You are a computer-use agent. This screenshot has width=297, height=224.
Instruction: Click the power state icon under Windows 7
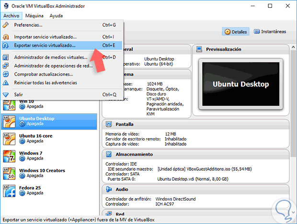coord(22,158)
